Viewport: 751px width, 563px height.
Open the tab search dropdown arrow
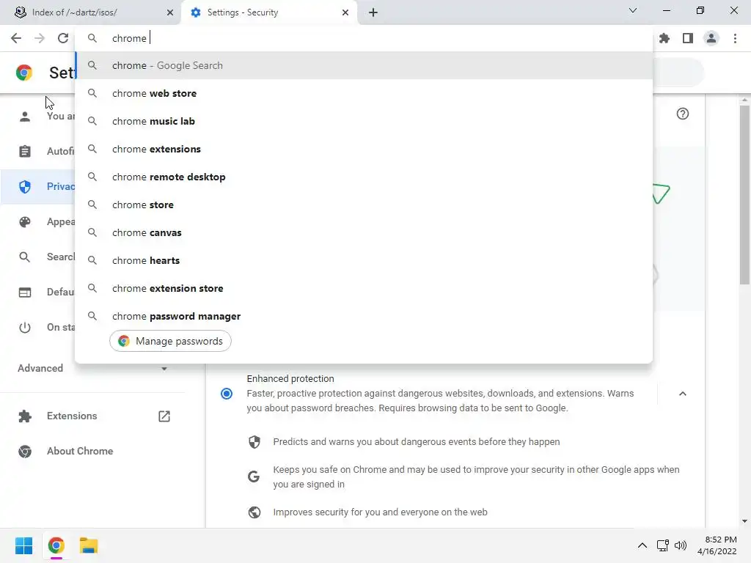pyautogui.click(x=633, y=10)
